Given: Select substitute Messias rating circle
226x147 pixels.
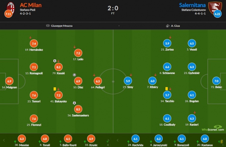Looking at the screenshot, I should point(22,139).
